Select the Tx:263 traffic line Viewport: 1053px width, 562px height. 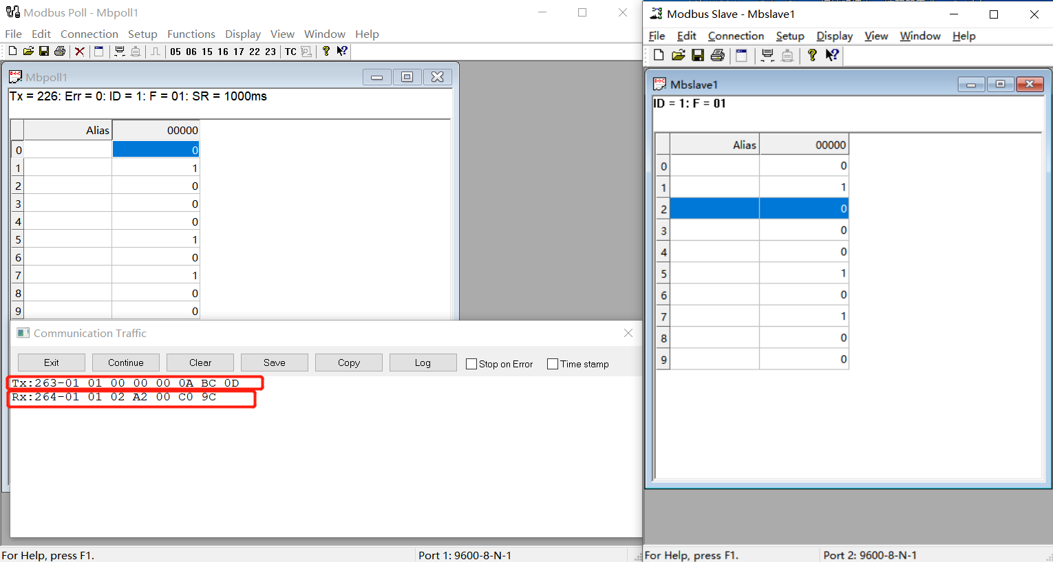[x=125, y=383]
